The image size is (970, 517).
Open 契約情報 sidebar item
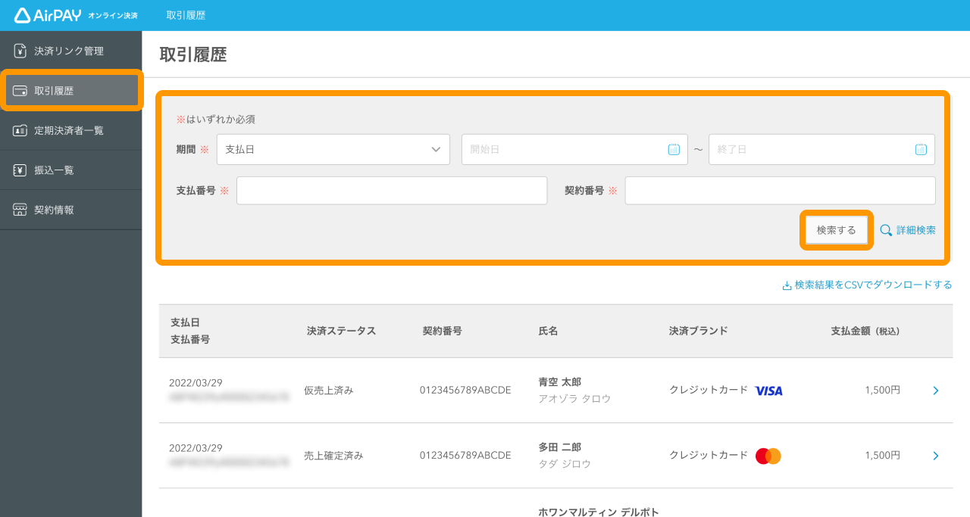70,210
